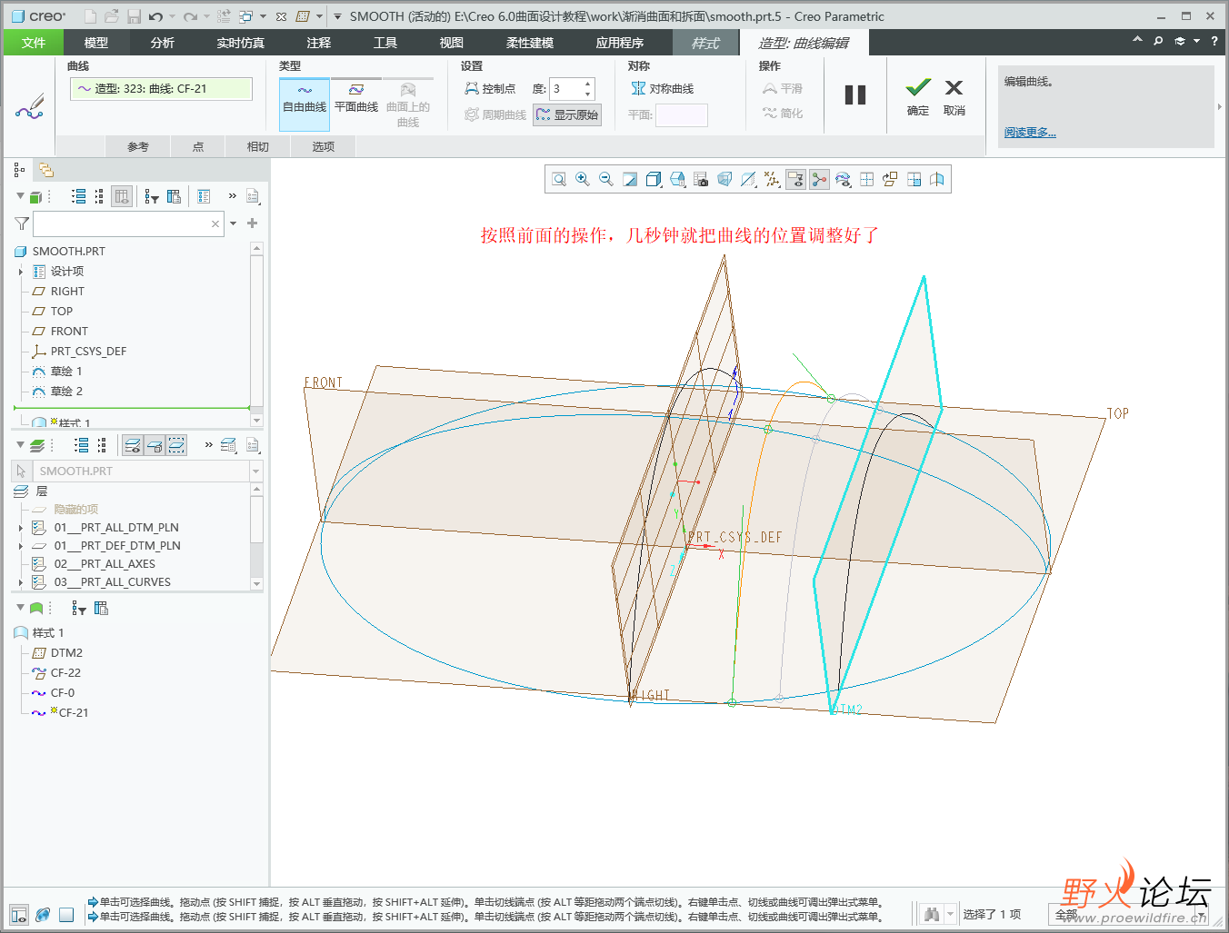Open the datum display filters icon
Image resolution: width=1229 pixels, height=933 pixels.
pos(772,179)
